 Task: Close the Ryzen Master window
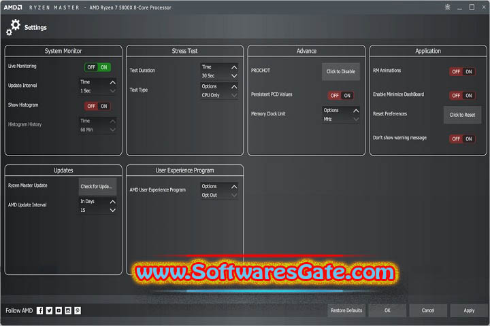[x=484, y=7]
